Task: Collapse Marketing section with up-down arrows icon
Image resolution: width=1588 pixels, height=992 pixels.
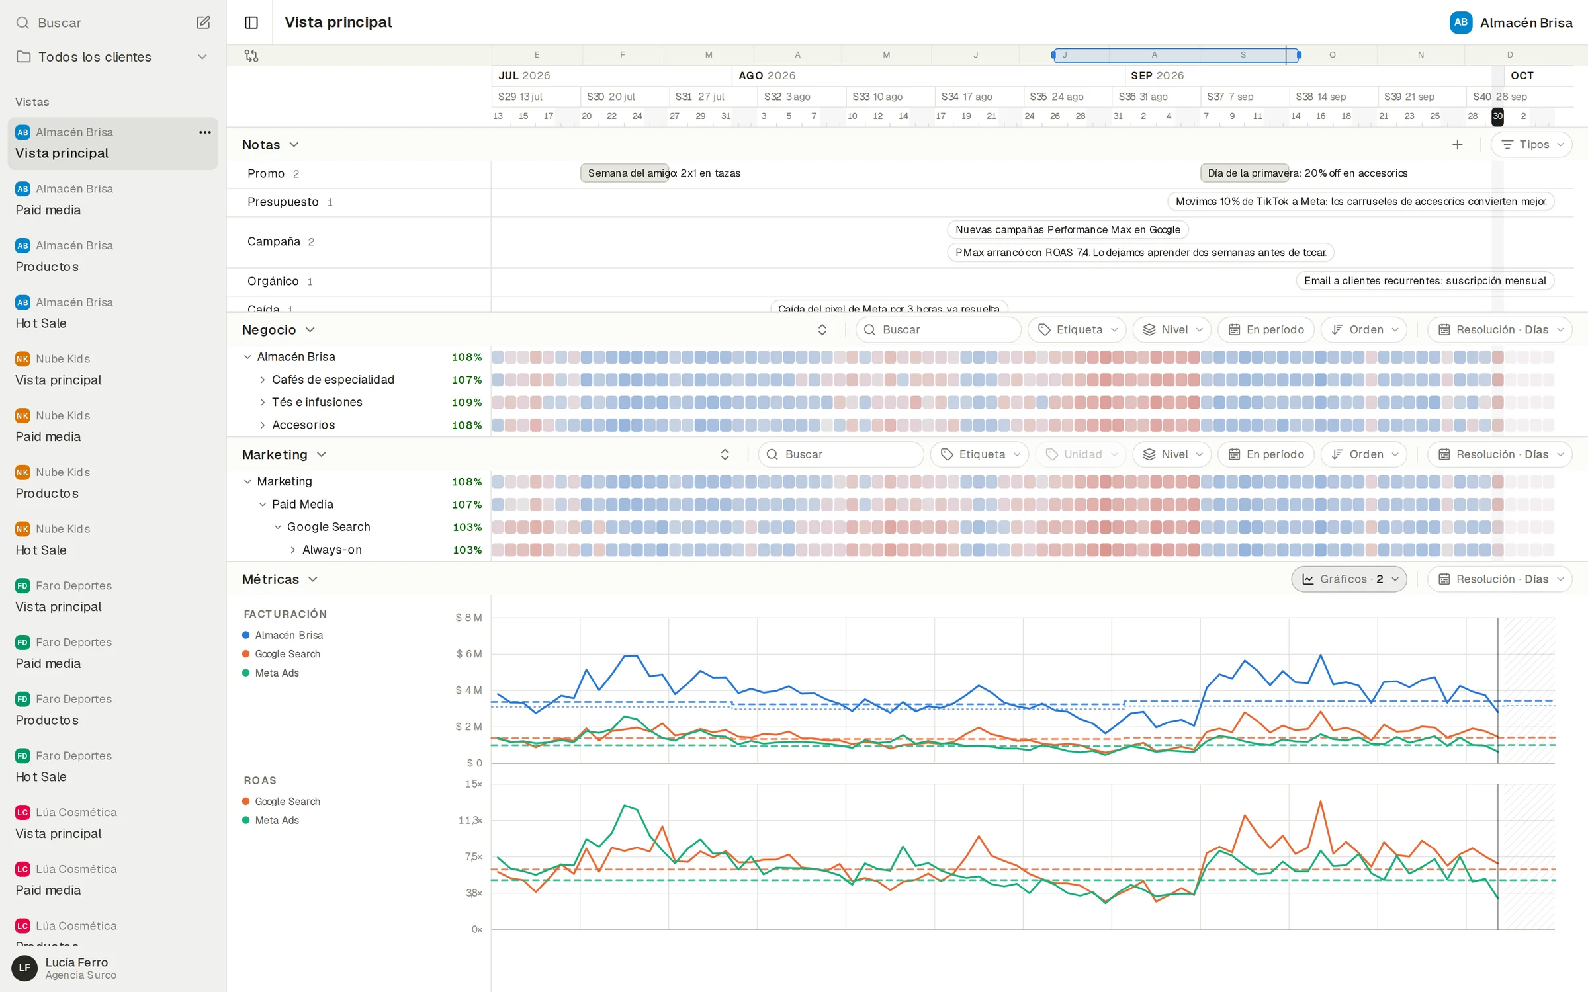Action: [725, 454]
